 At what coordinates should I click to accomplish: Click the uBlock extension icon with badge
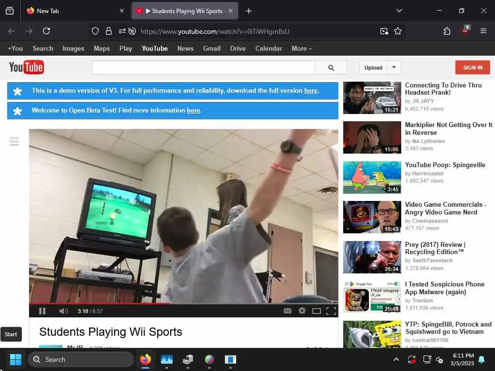tap(466, 30)
